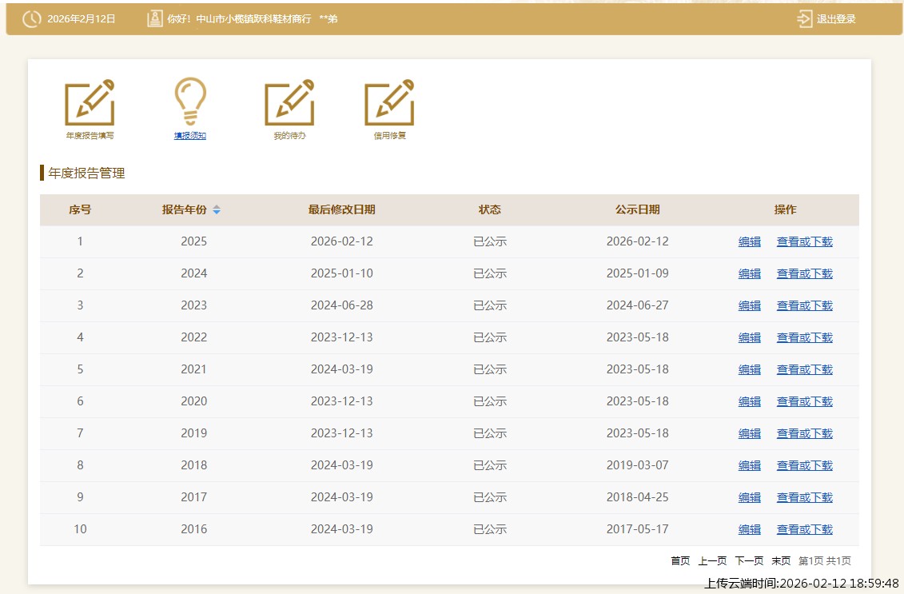Image resolution: width=904 pixels, height=594 pixels.
Task: Click 编辑 for the 2020 report
Action: pyautogui.click(x=749, y=401)
